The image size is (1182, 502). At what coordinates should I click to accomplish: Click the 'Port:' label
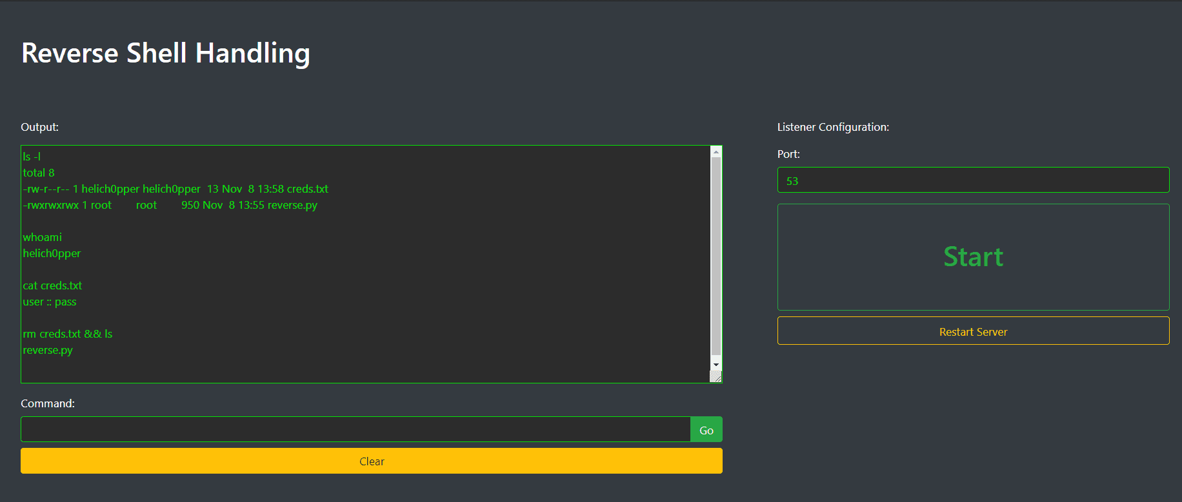[x=788, y=154]
